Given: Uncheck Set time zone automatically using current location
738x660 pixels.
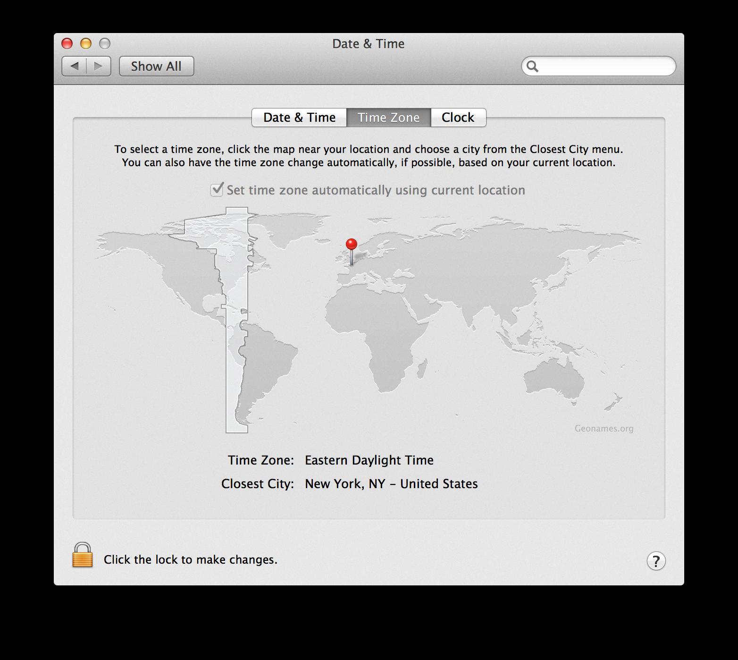Looking at the screenshot, I should (217, 190).
